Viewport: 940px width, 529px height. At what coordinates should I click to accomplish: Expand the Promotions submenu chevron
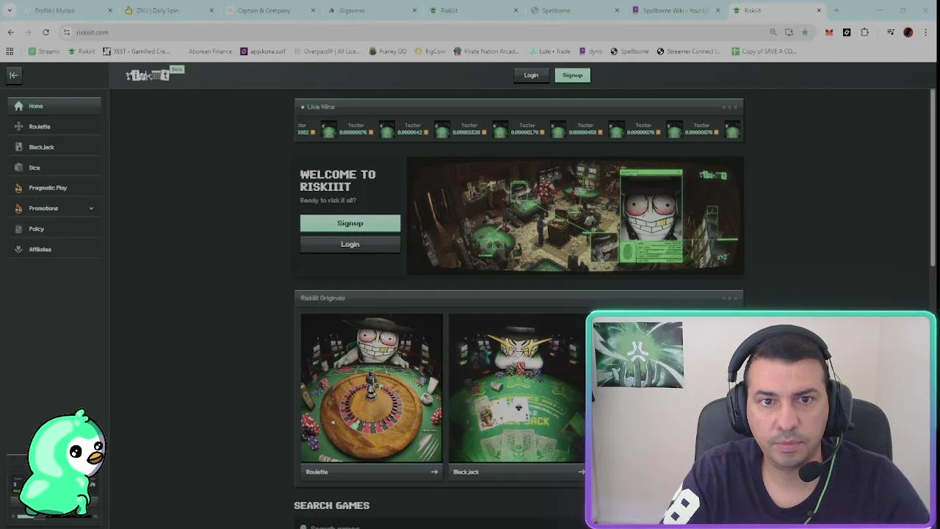coord(91,209)
